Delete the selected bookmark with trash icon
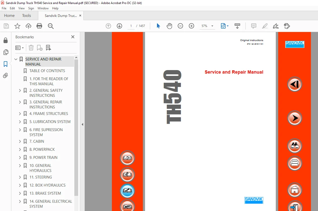The height and width of the screenshot is (211, 318). coord(31,48)
